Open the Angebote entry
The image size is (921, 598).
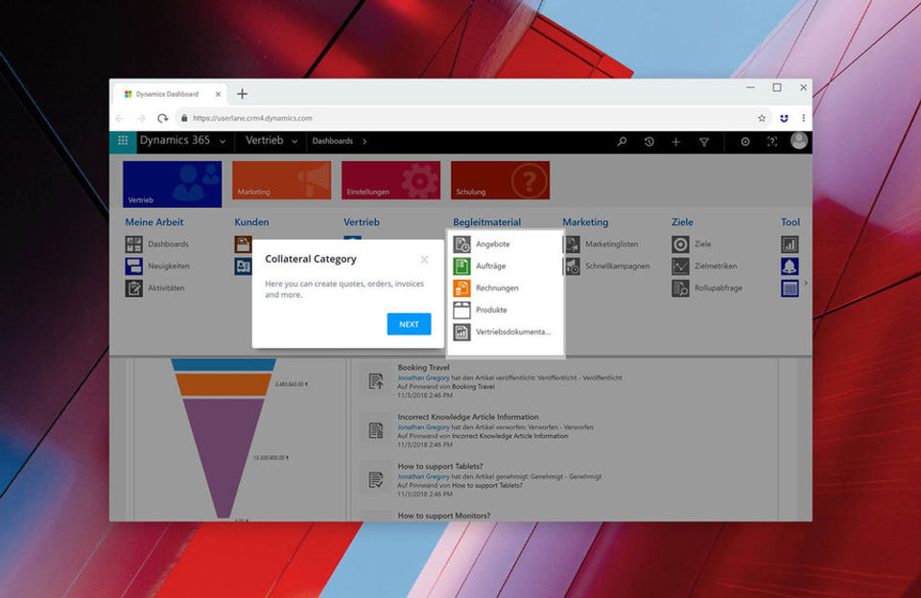pyautogui.click(x=493, y=244)
